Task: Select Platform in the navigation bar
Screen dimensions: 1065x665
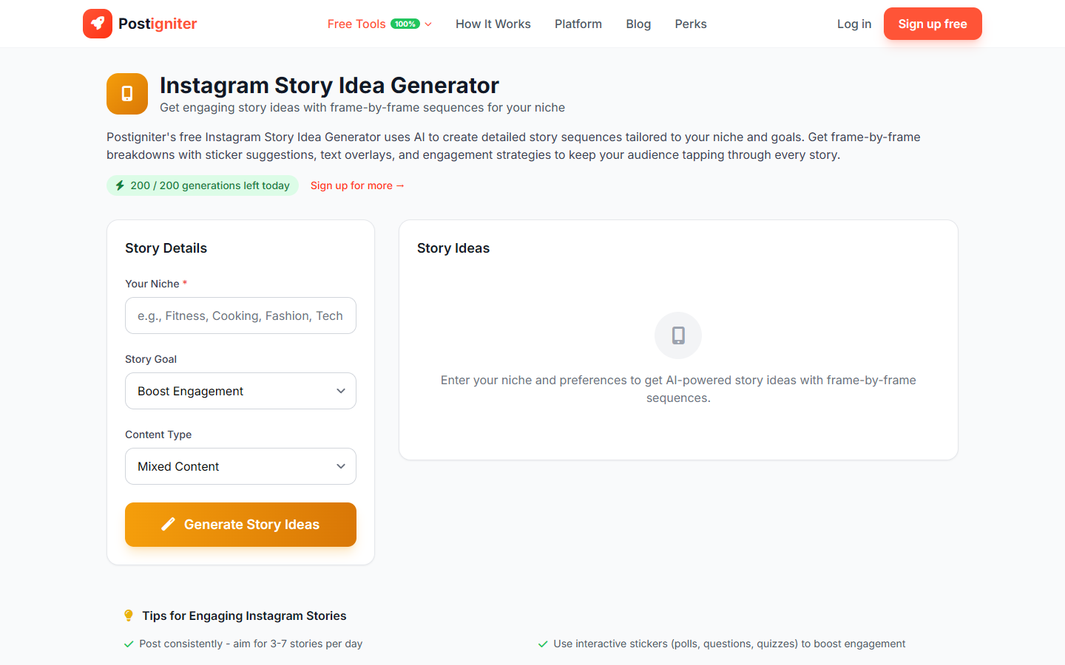Action: click(x=578, y=24)
